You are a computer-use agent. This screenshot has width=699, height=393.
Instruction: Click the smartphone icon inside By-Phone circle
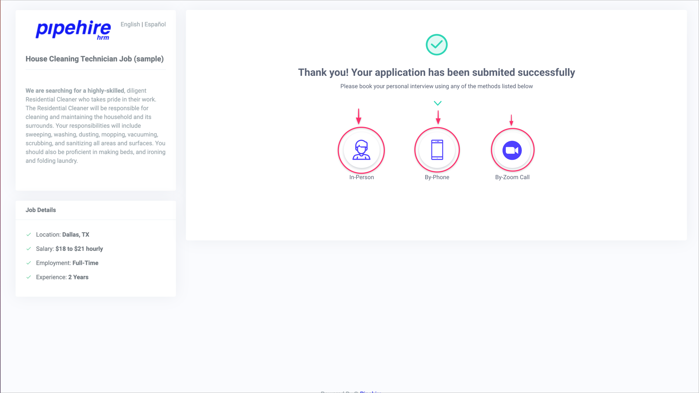[x=437, y=150]
